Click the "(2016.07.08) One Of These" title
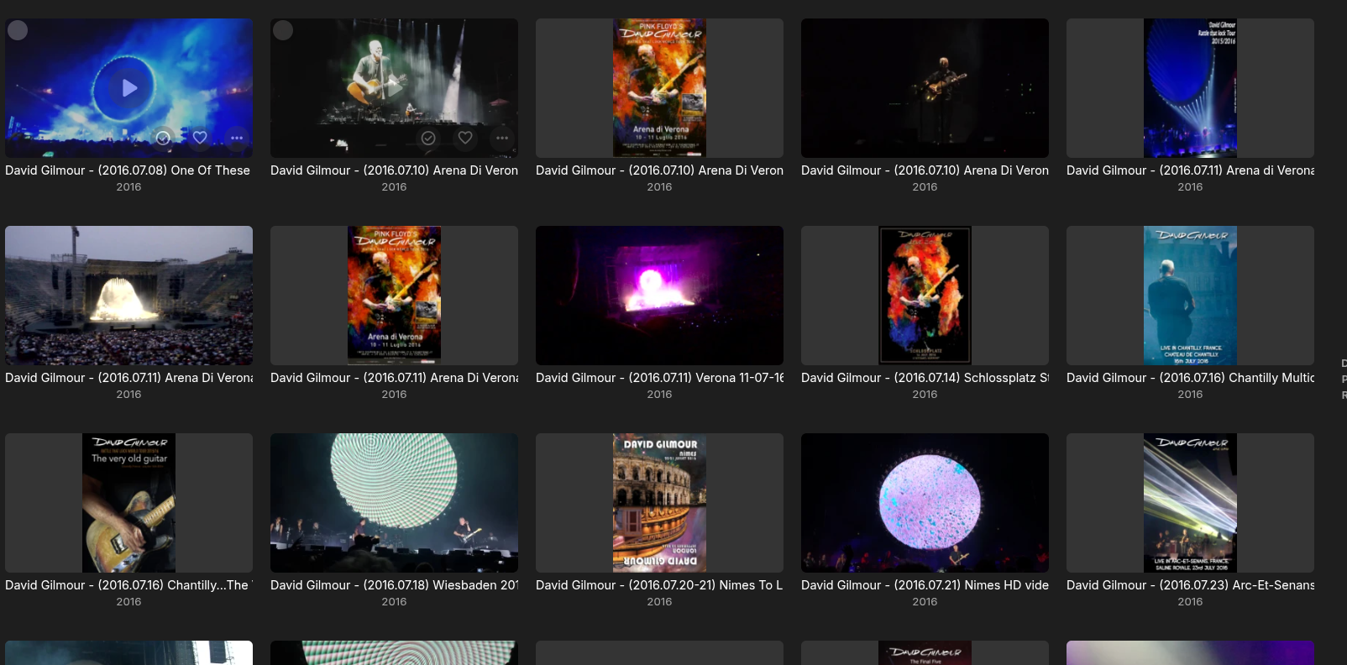The image size is (1347, 665). click(128, 170)
